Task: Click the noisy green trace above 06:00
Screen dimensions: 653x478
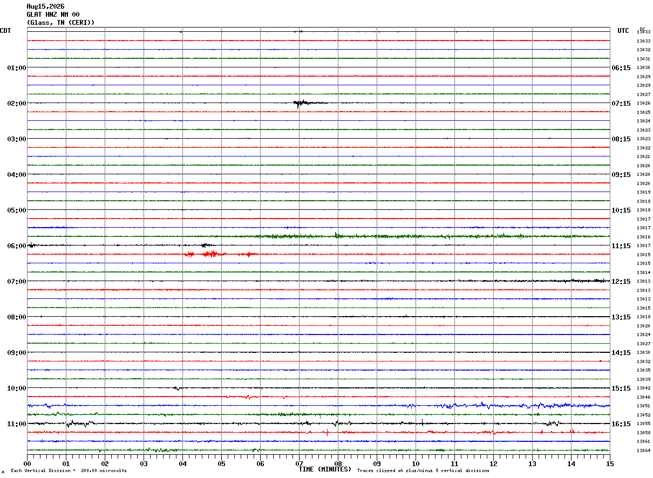Action: coord(318,236)
